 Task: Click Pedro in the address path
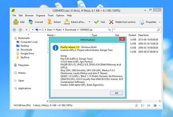59,30
